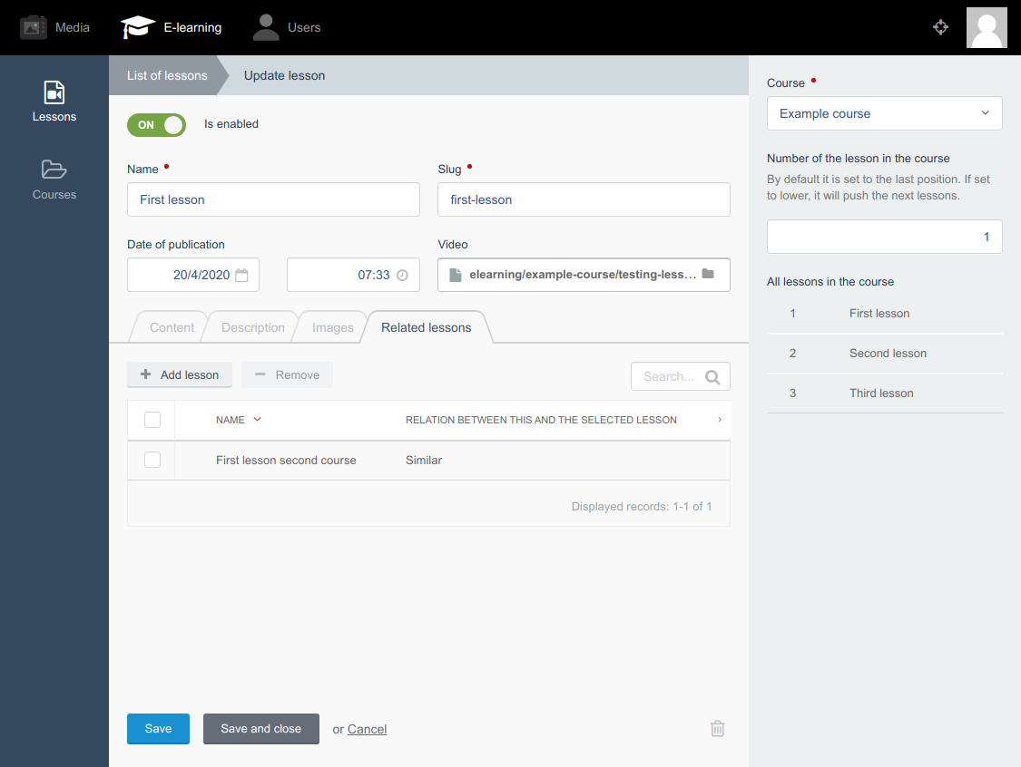
Task: Open Courses folder in the sidebar
Action: pos(54,180)
